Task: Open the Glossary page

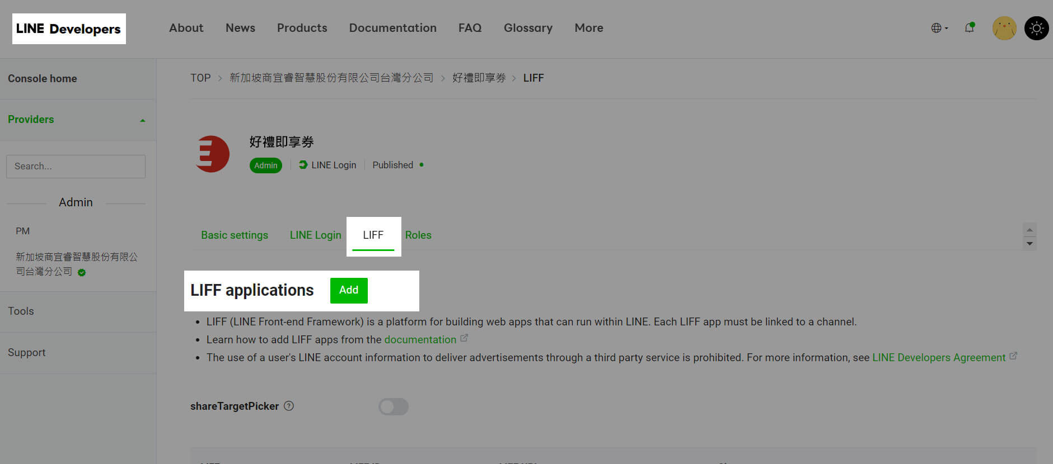Action: point(528,28)
